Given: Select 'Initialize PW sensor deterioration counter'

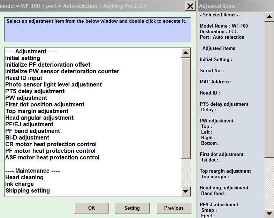Looking at the screenshot, I should coord(62,71).
